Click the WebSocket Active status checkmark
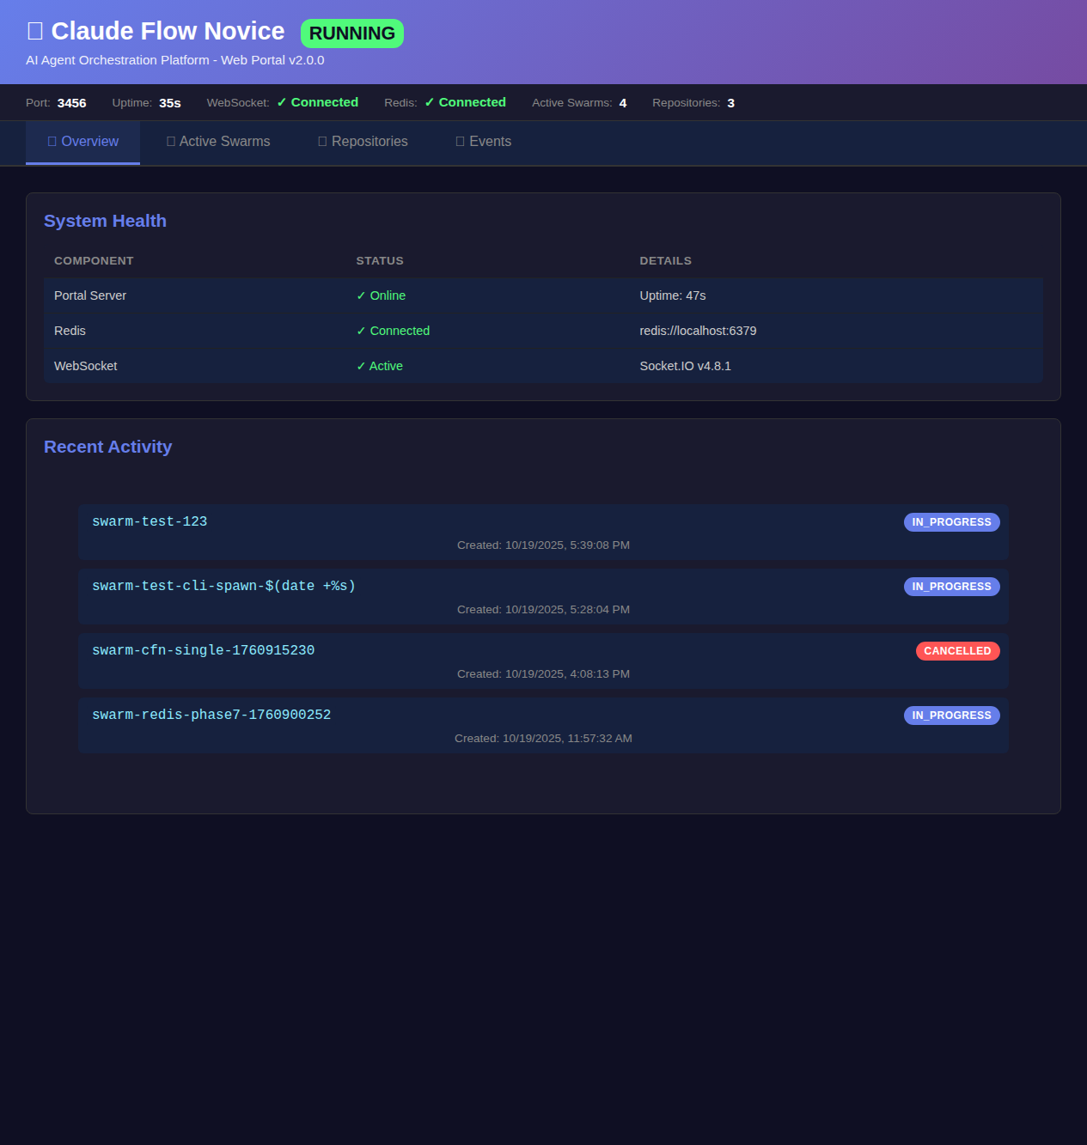 361,366
